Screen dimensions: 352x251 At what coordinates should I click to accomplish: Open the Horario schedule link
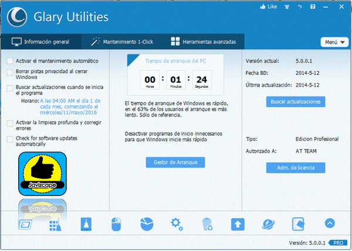click(x=70, y=106)
